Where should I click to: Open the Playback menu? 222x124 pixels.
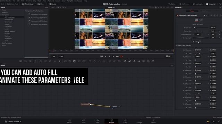[x=51, y=1]
